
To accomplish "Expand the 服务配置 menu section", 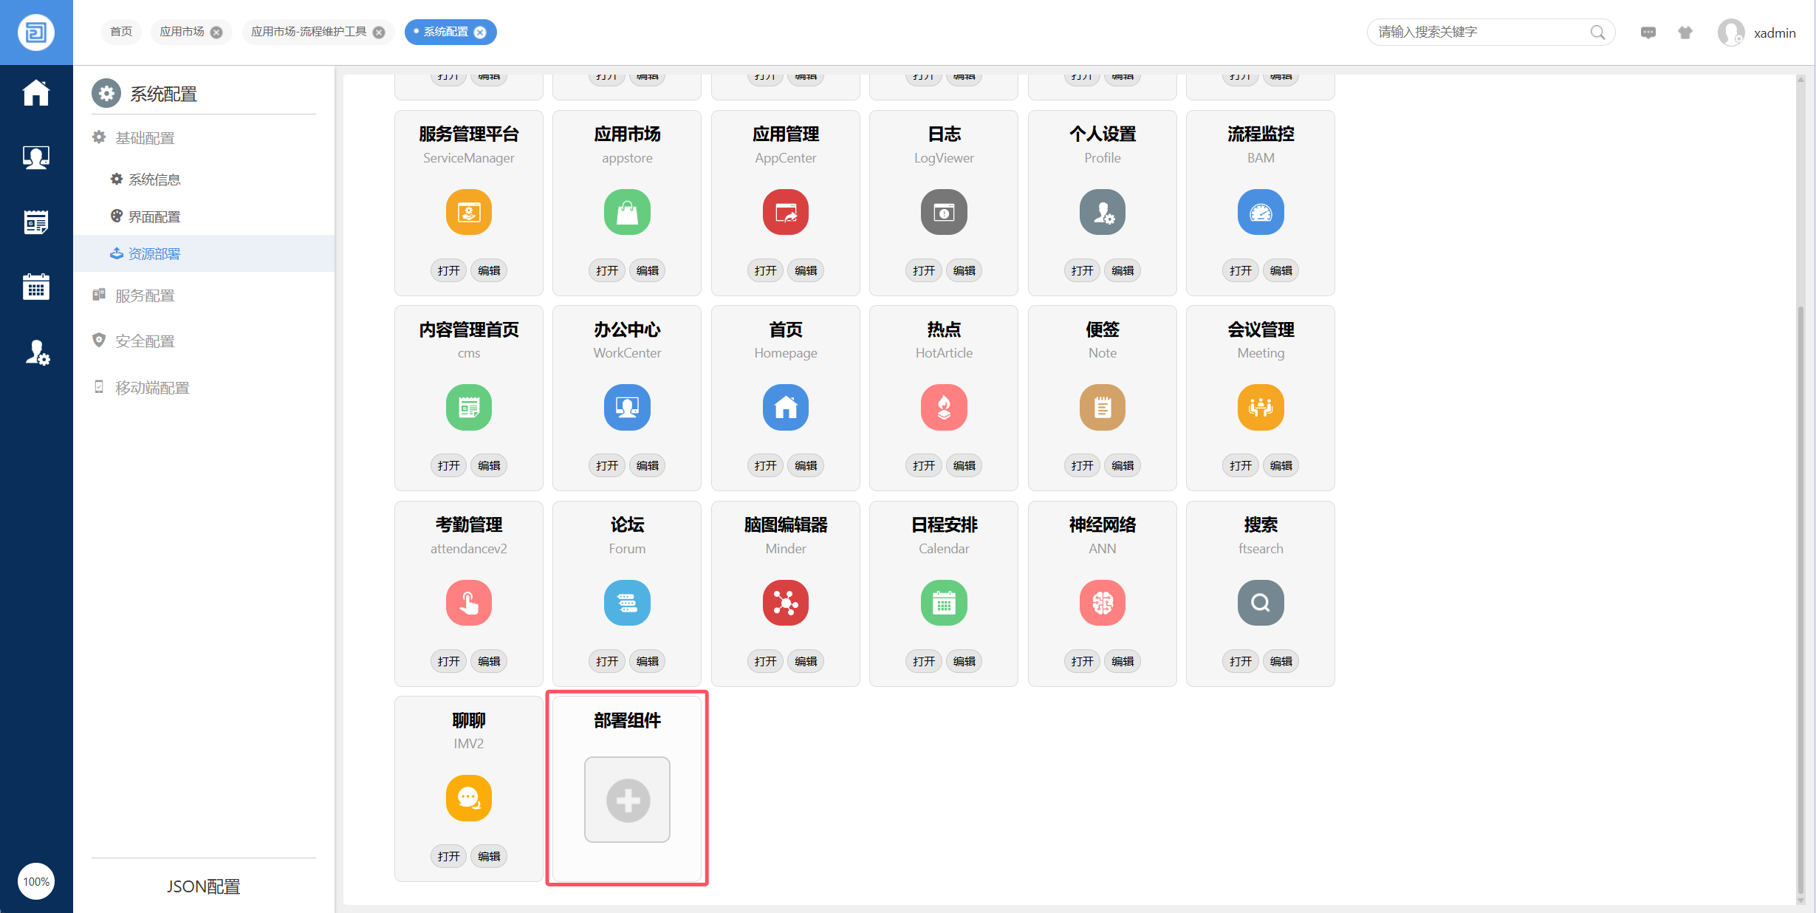I will (145, 295).
